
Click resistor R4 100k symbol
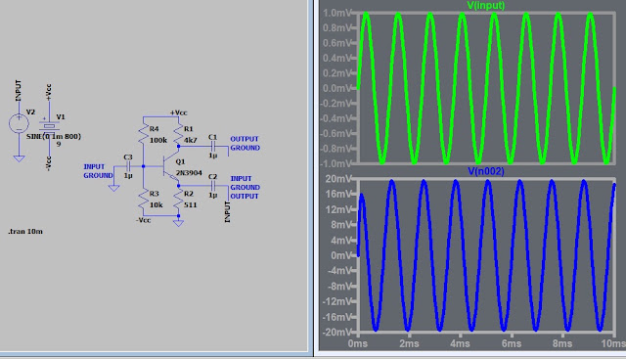[144, 134]
